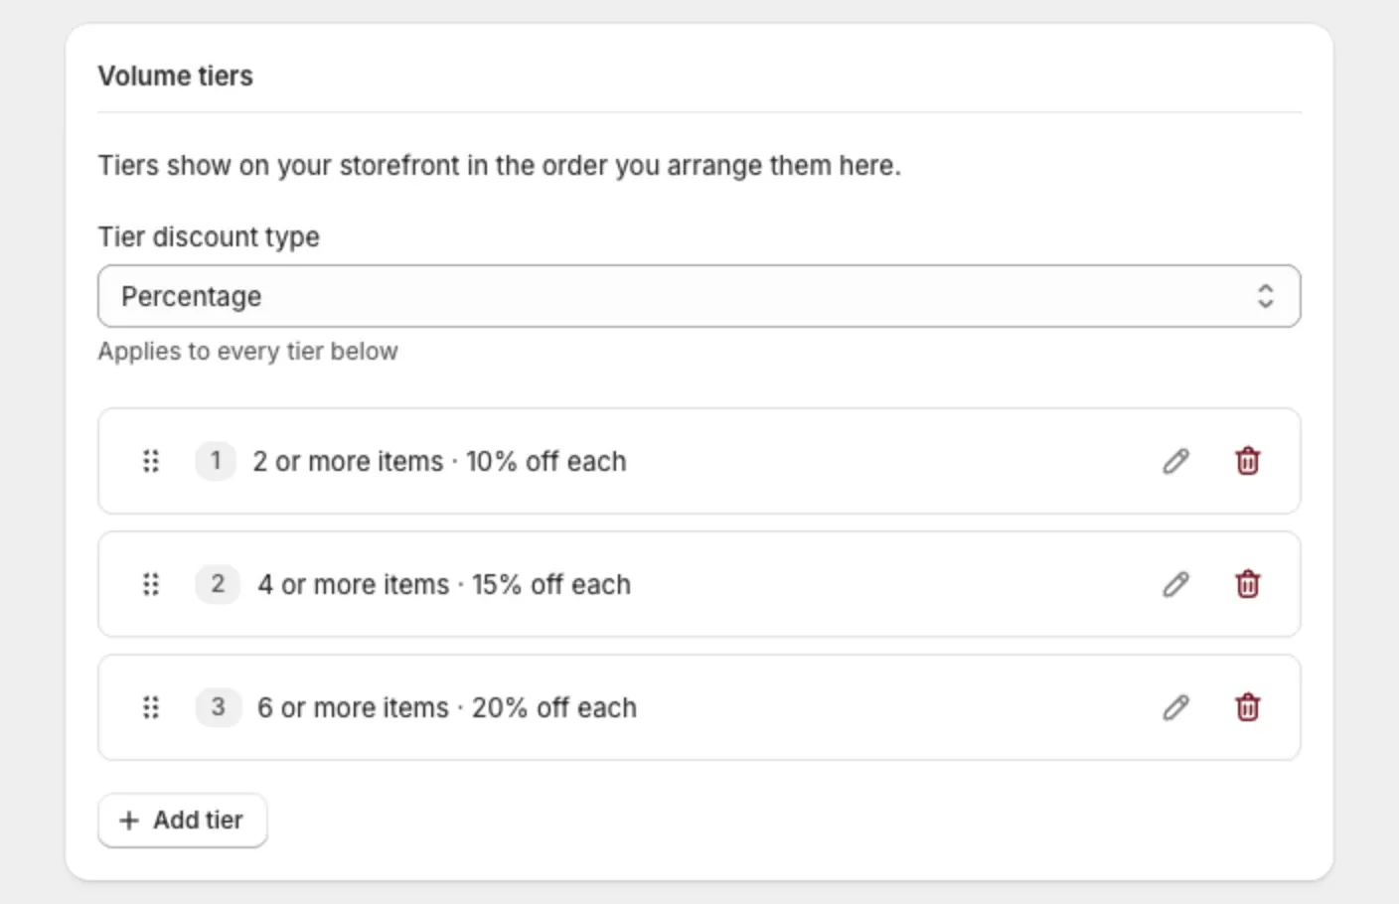Edit the 2 or more items tier
The height and width of the screenshot is (904, 1399).
[1175, 461]
